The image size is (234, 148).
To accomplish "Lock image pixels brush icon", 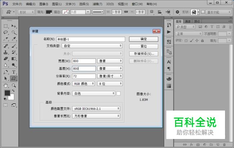I will pos(192,40).
